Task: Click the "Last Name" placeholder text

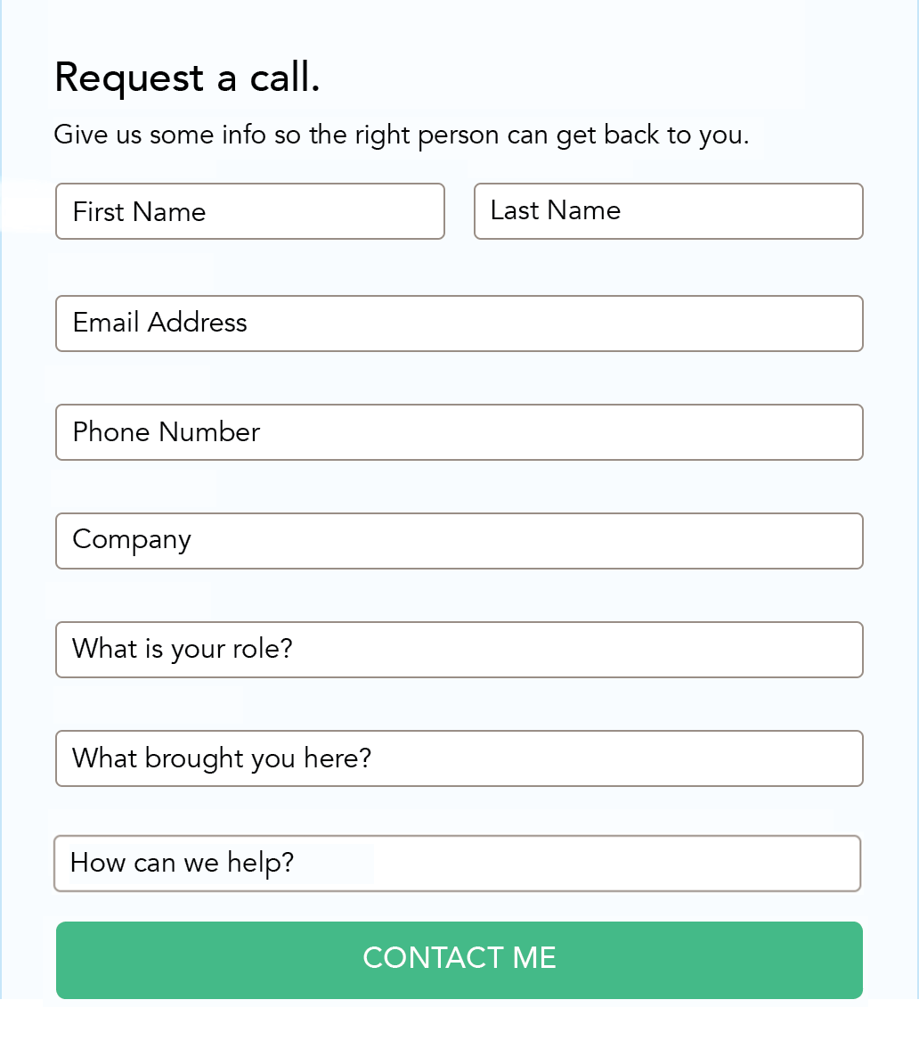Action: point(555,210)
